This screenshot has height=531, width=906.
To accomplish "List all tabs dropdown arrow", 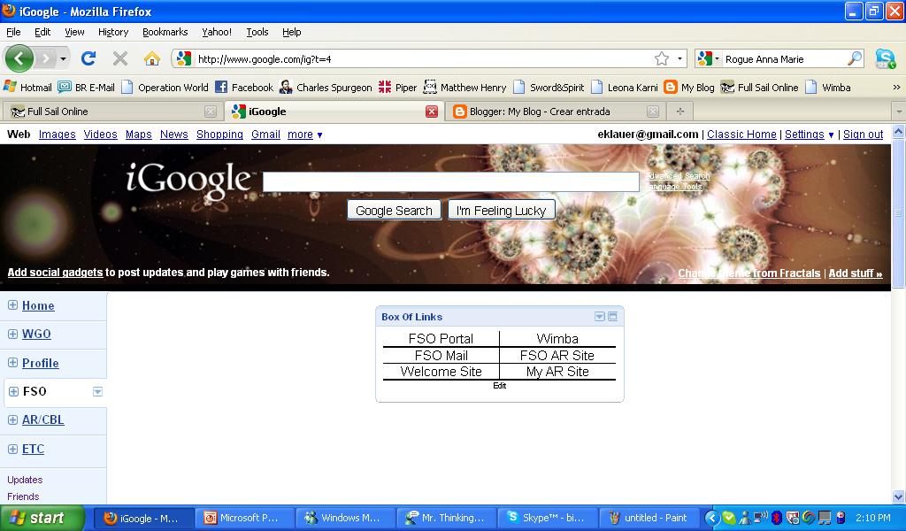I will (x=899, y=112).
